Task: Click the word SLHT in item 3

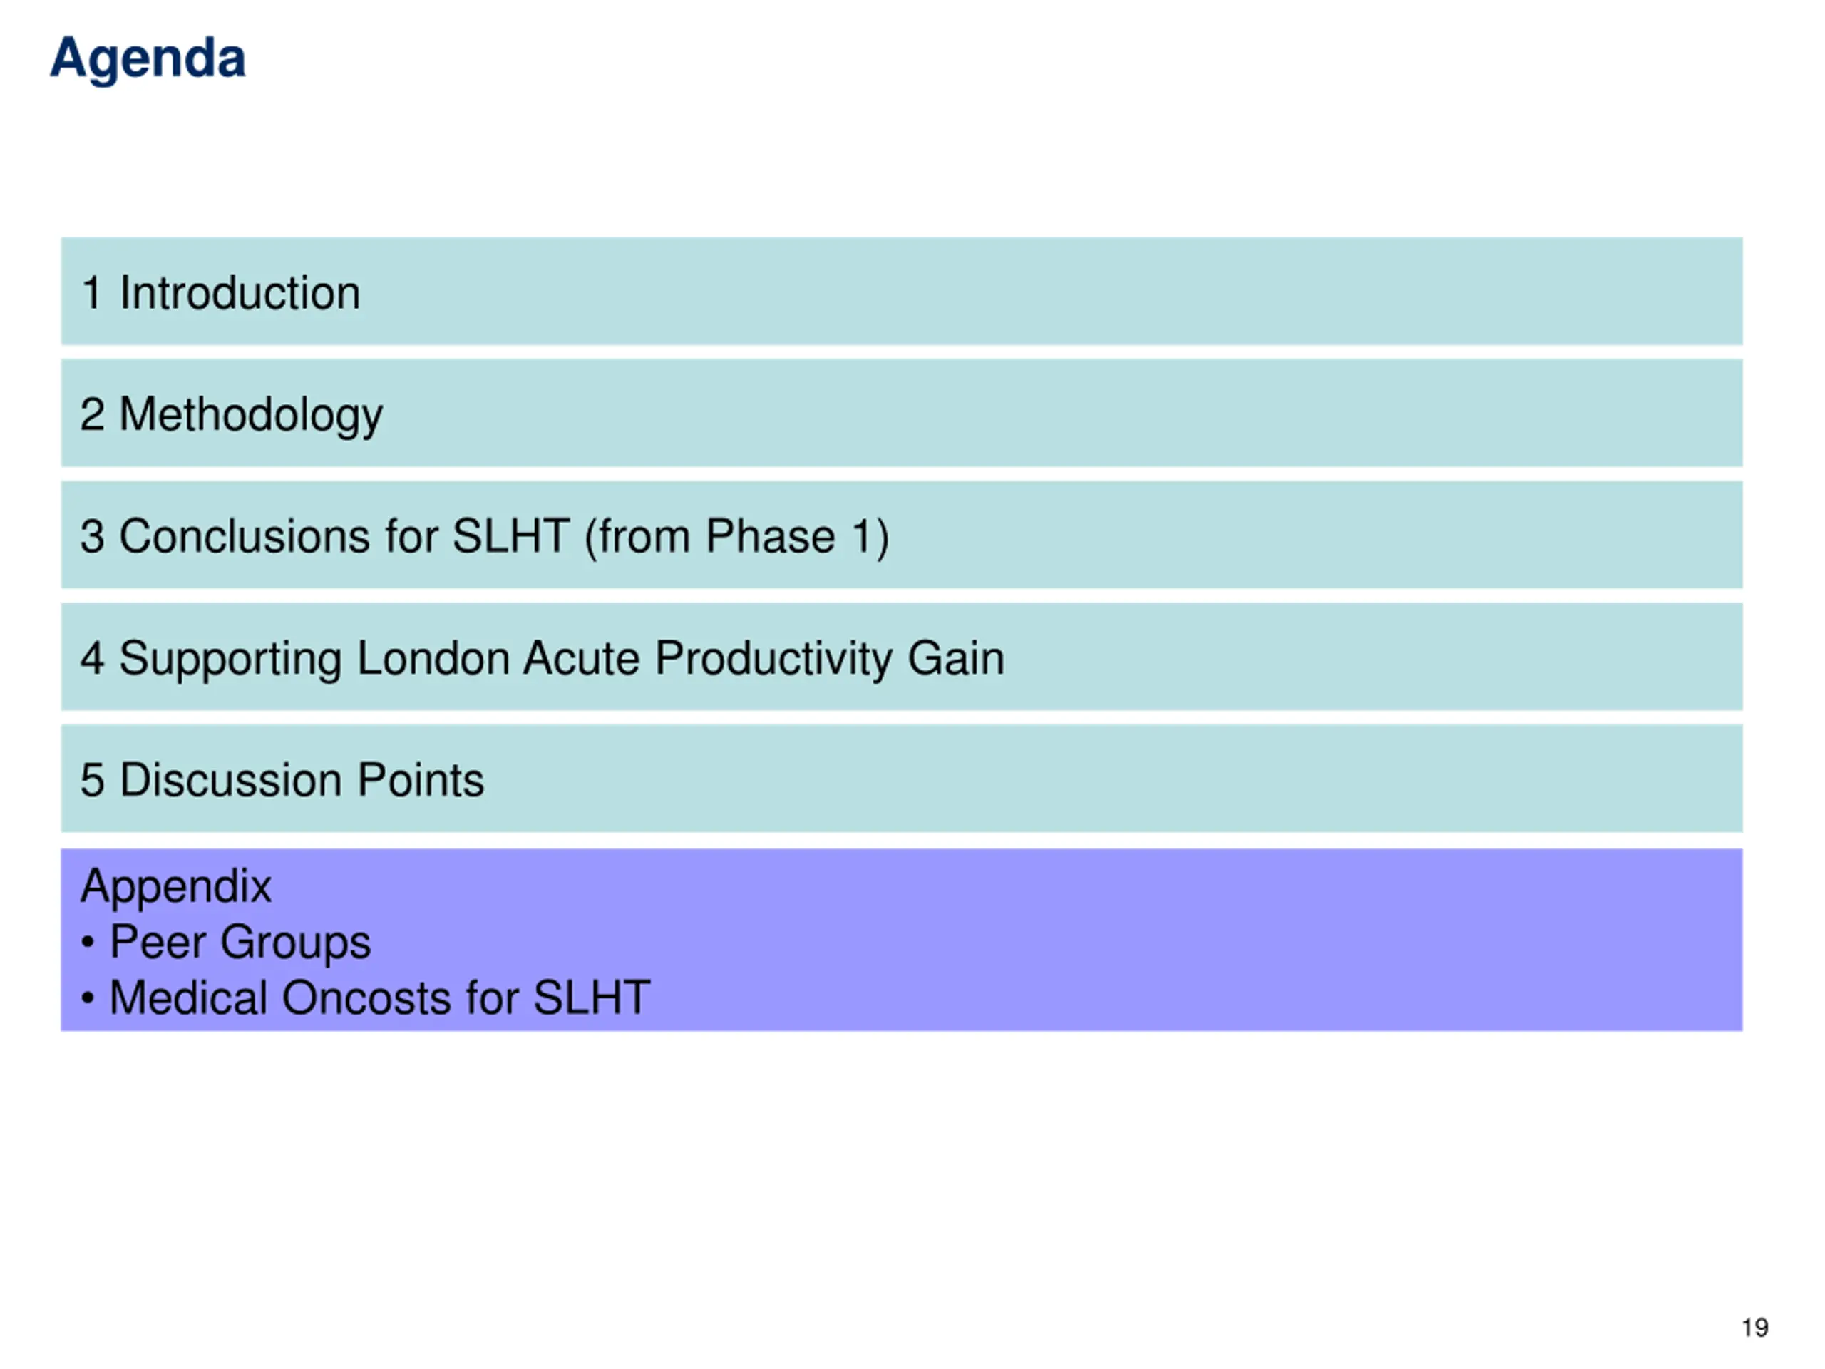Action: (510, 536)
